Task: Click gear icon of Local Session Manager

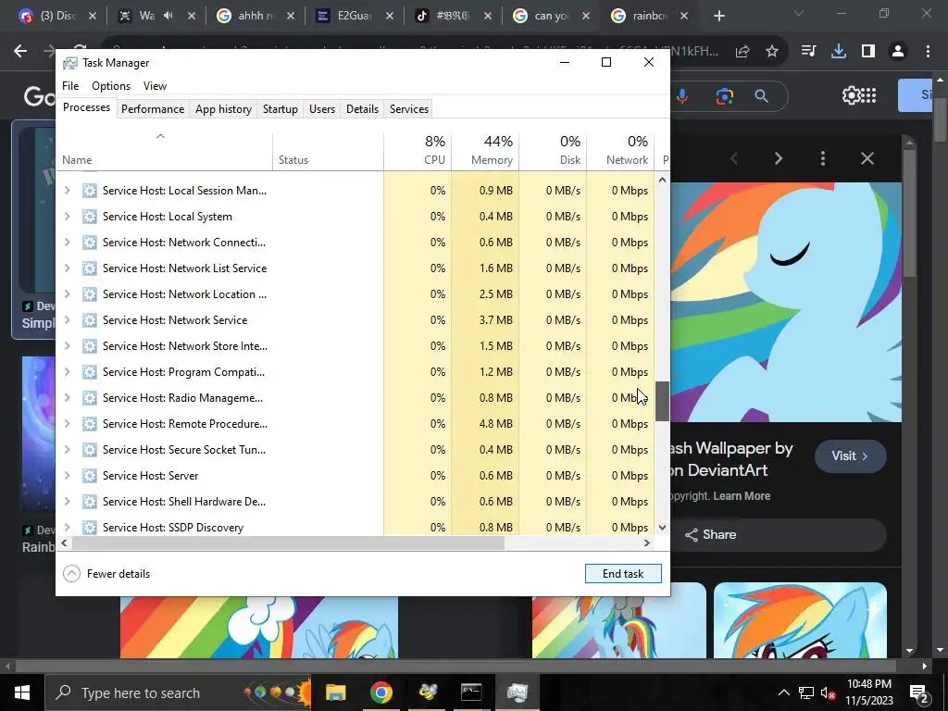Action: click(x=90, y=191)
